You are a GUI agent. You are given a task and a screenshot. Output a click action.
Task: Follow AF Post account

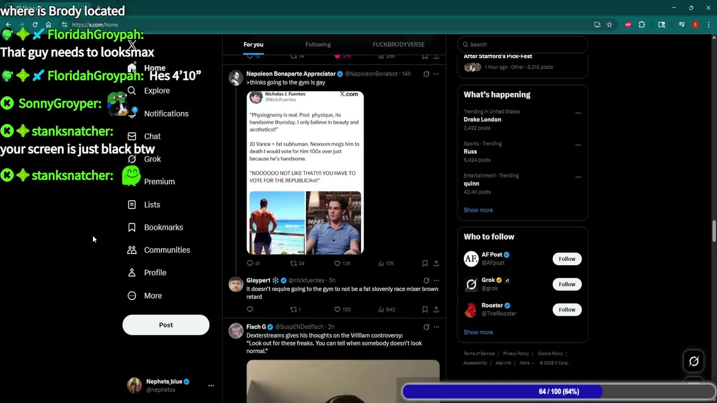pyautogui.click(x=567, y=259)
